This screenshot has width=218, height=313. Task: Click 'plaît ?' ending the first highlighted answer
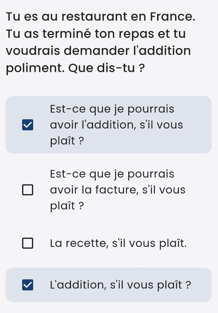coord(67,141)
